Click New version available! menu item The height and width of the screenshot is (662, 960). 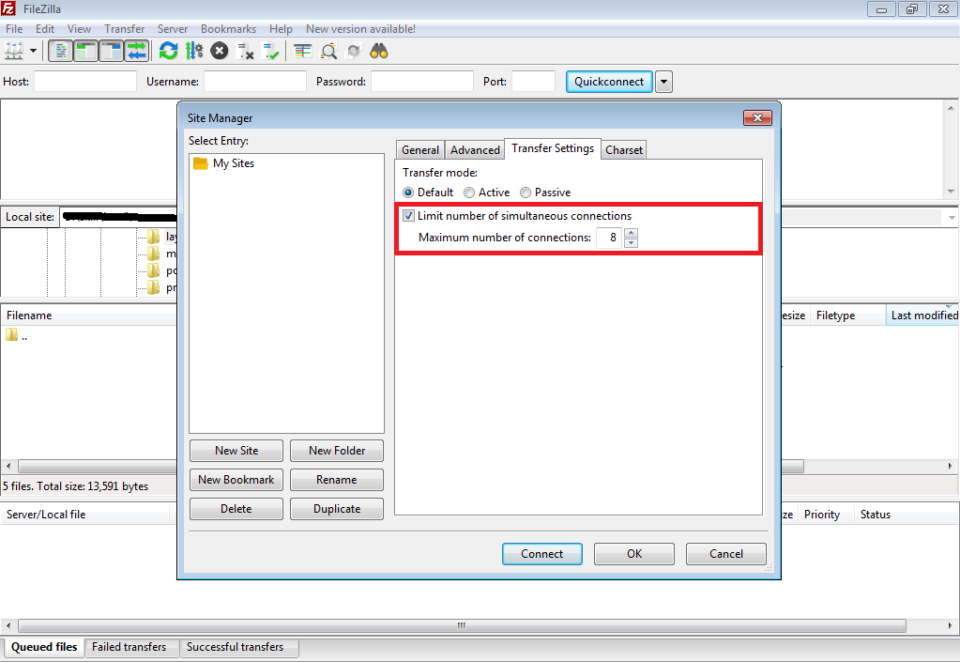click(x=360, y=29)
